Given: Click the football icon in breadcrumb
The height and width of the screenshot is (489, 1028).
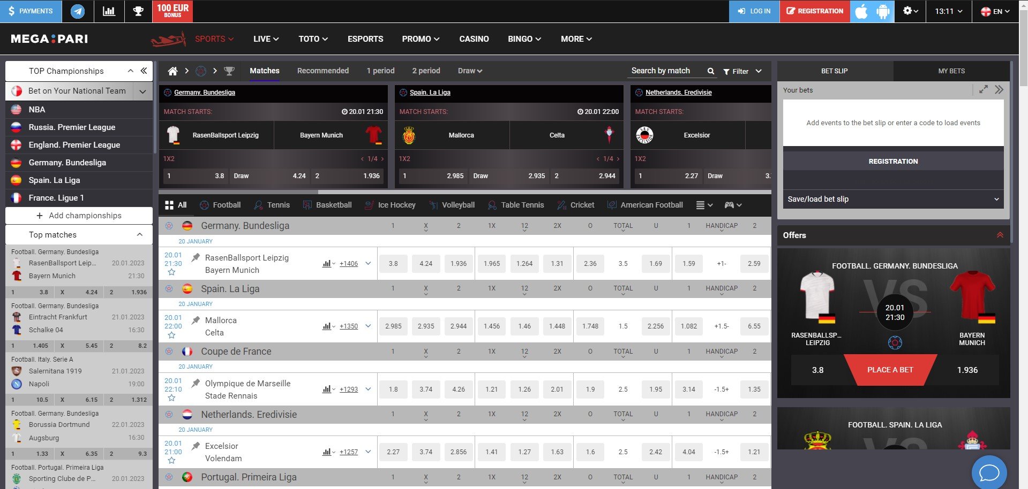Looking at the screenshot, I should point(201,71).
